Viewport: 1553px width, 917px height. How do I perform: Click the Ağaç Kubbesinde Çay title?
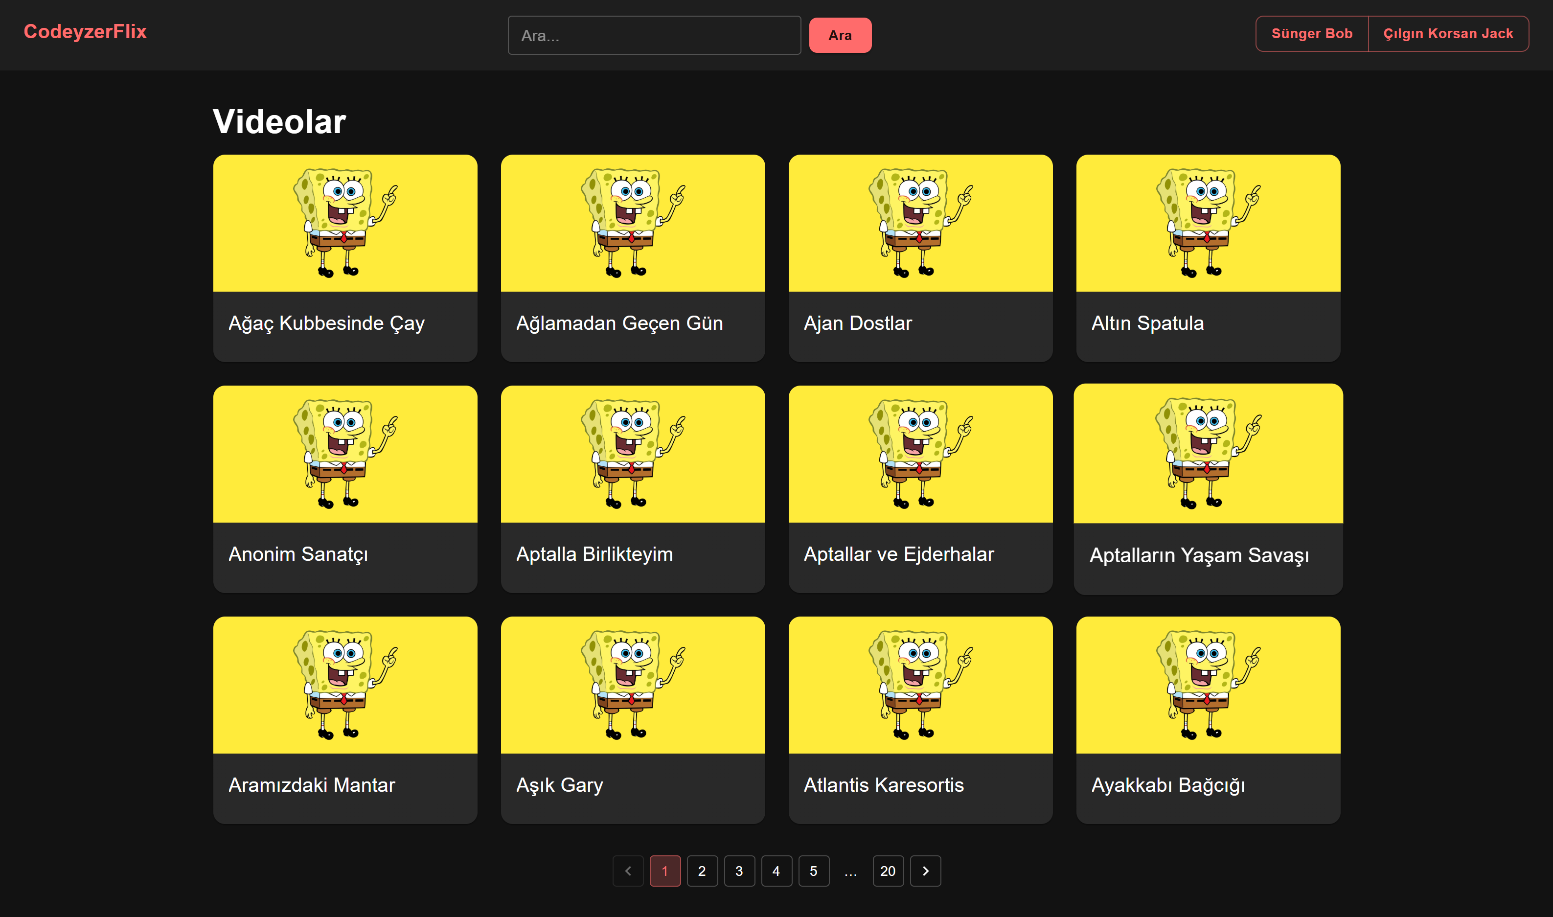327,323
